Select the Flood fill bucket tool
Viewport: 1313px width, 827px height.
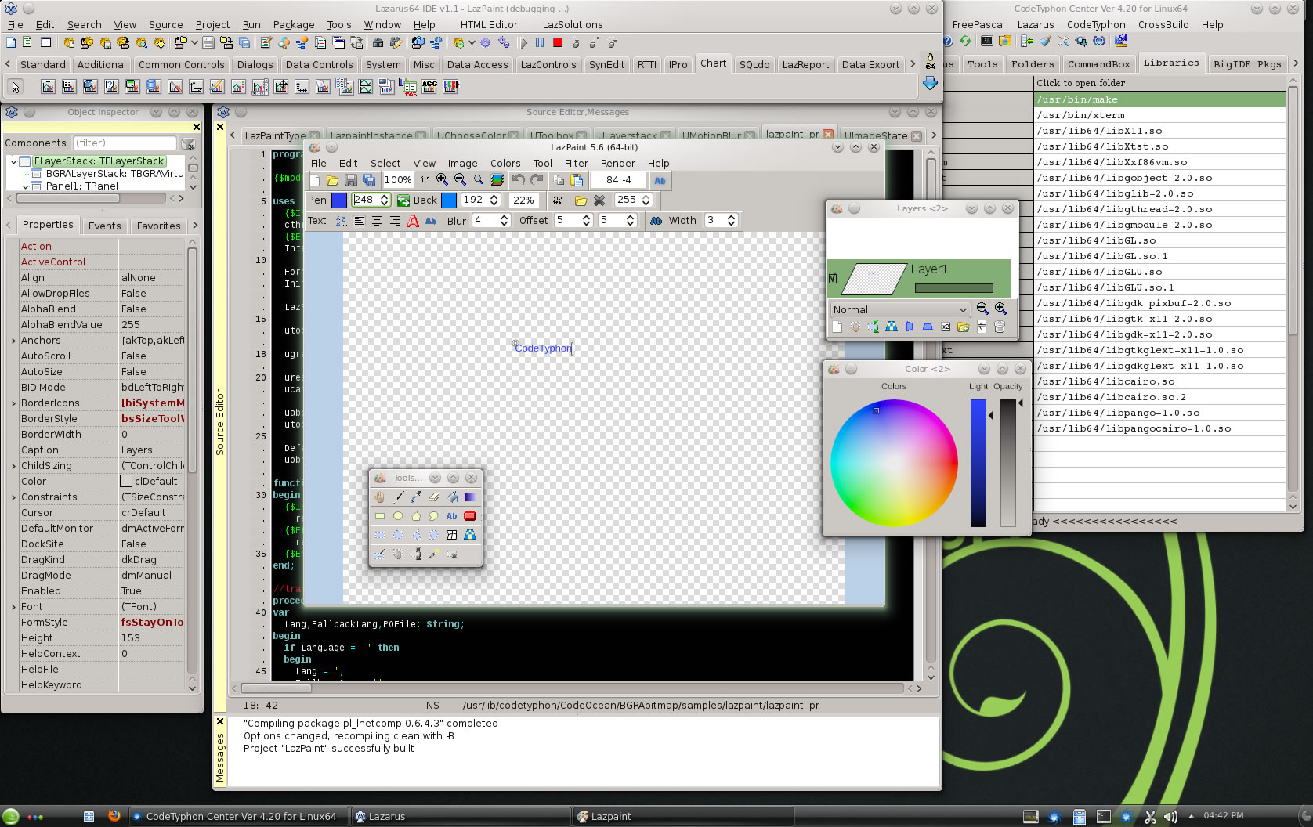click(452, 497)
